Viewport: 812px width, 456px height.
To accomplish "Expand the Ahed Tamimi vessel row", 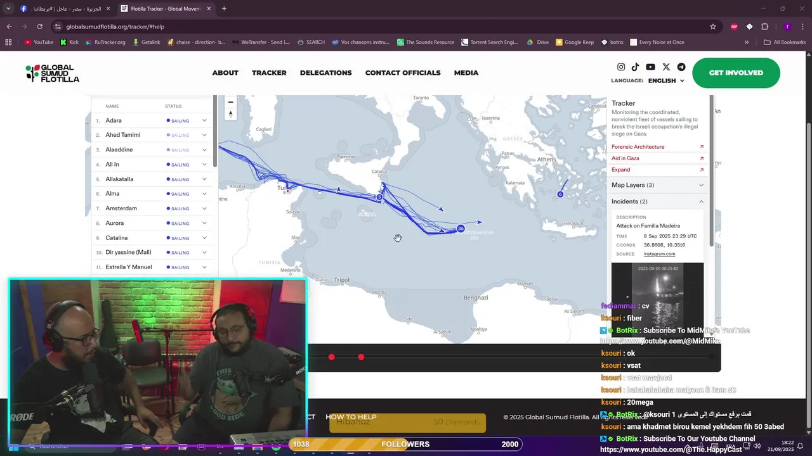I will point(204,135).
